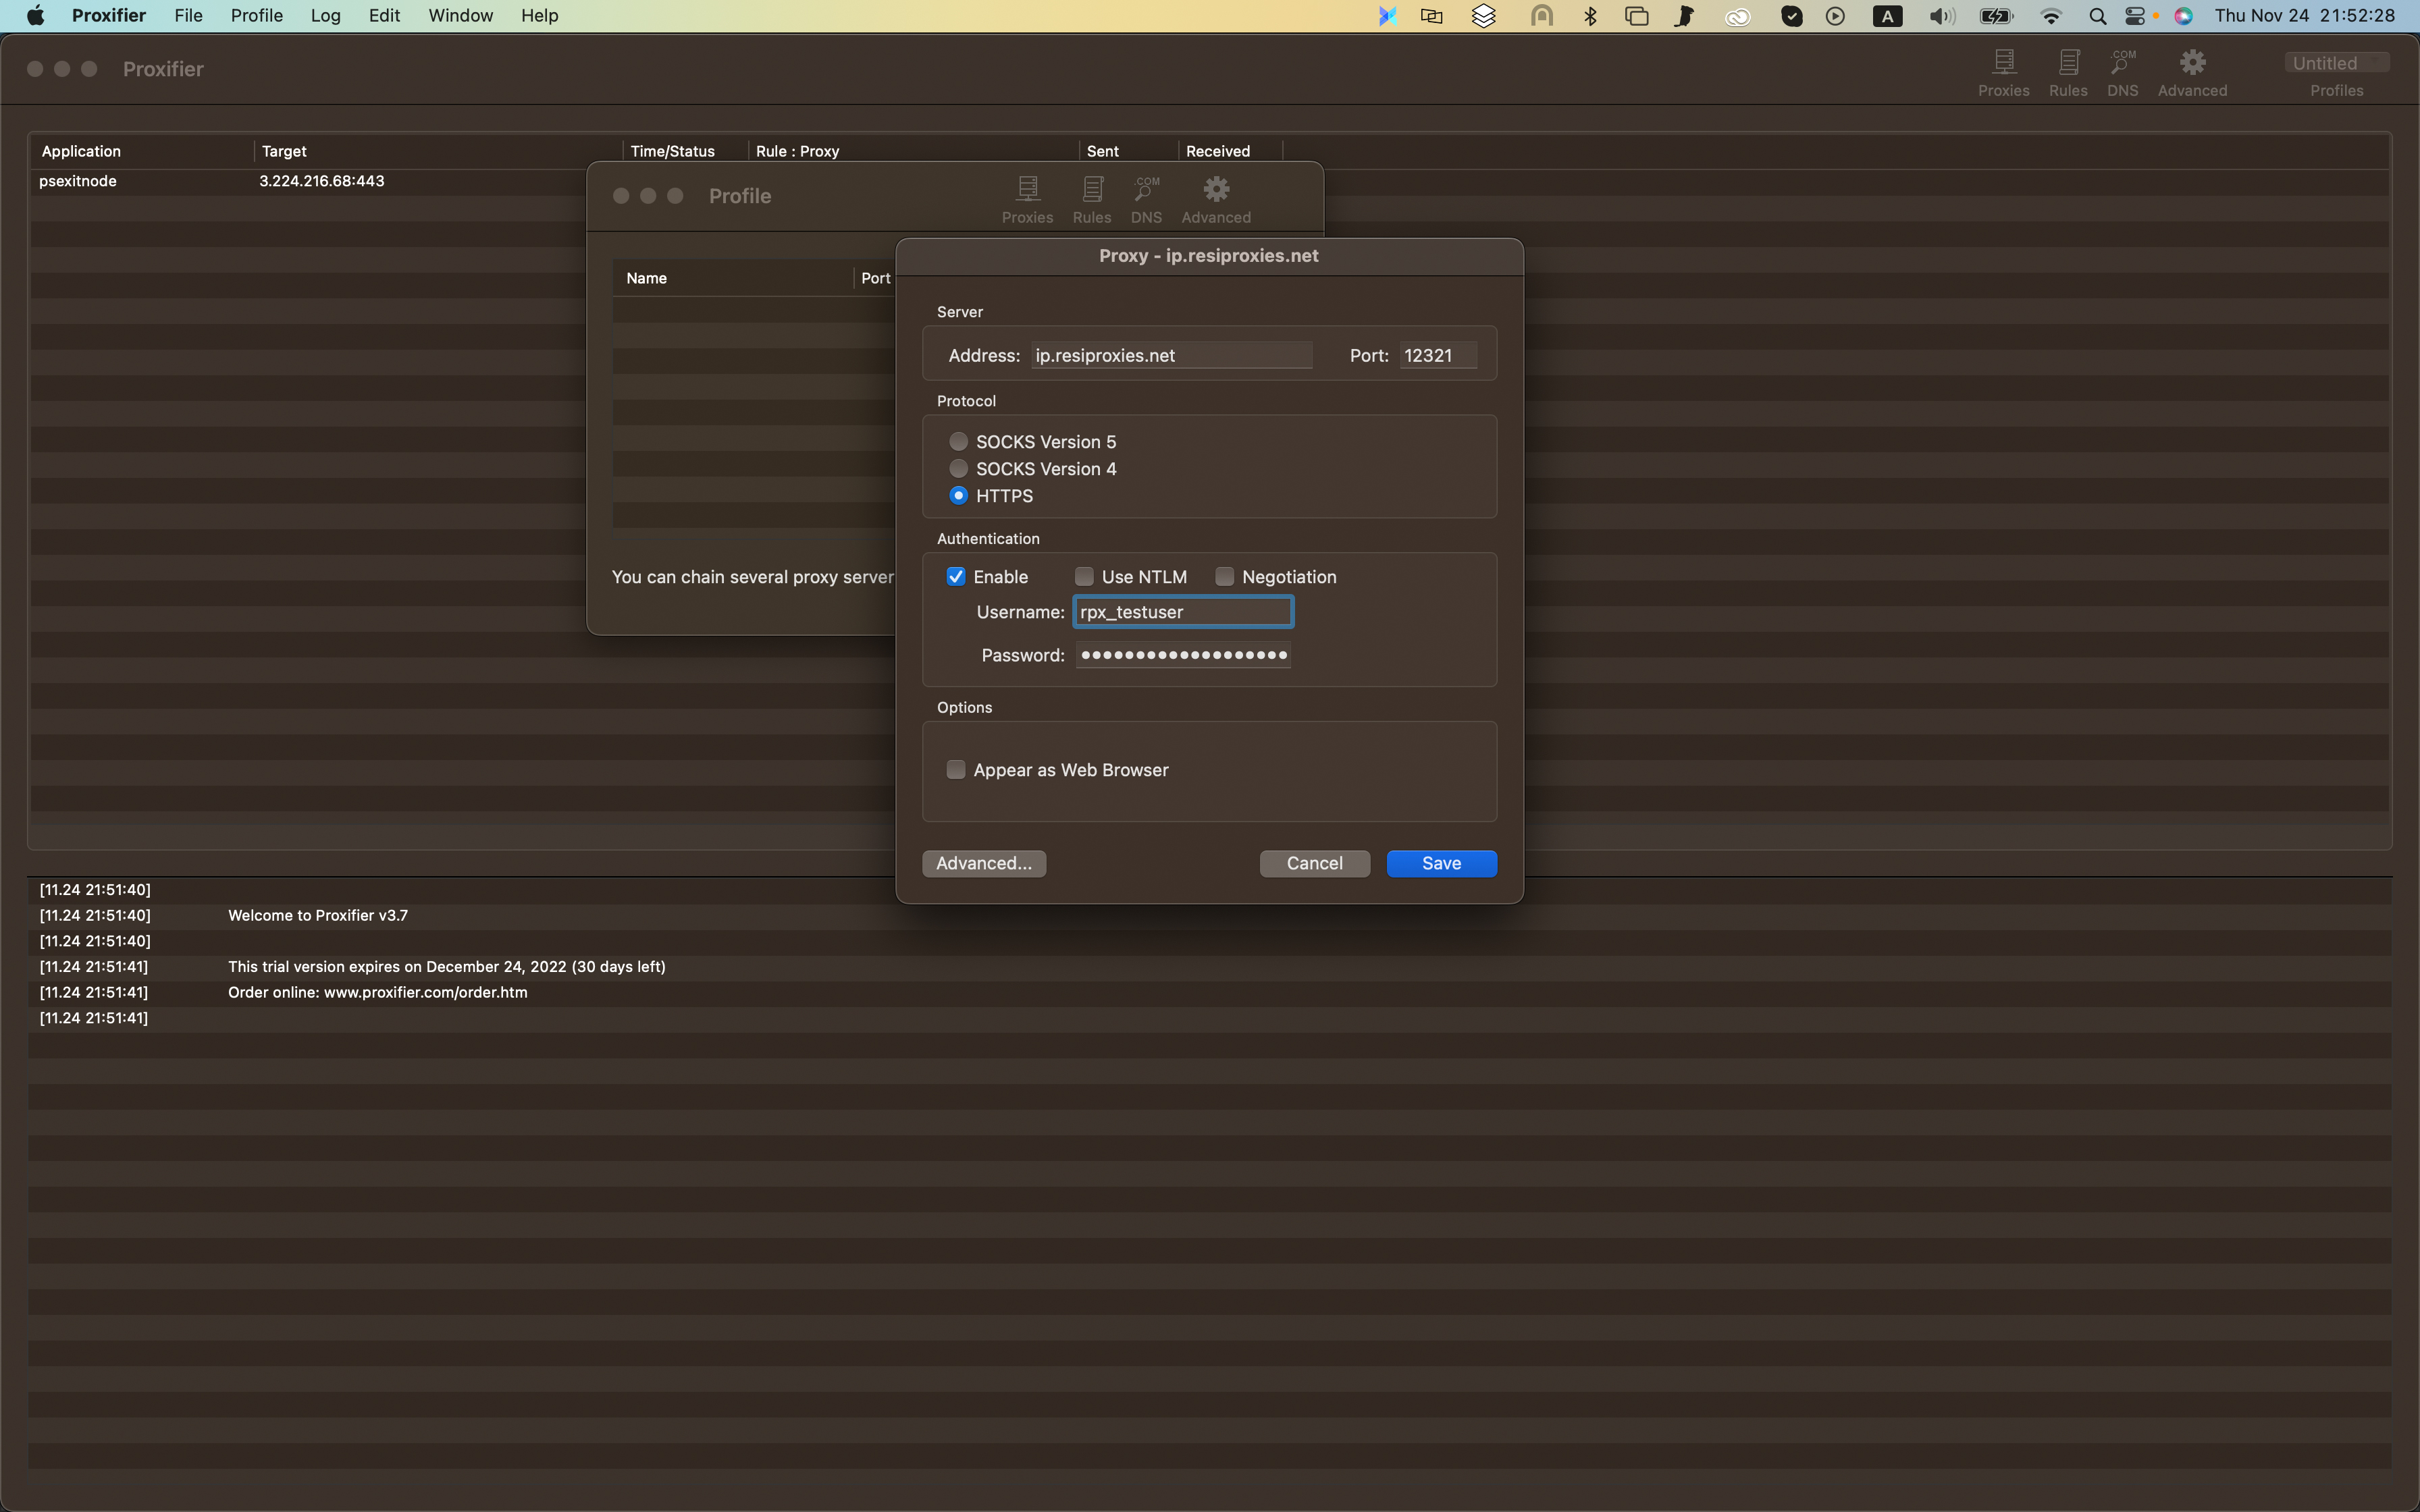The width and height of the screenshot is (2420, 1512).
Task: Toggle the Enable authentication checkbox
Action: point(956,576)
